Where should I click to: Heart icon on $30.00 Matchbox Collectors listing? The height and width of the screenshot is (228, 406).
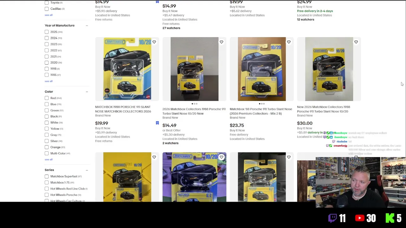tap(356, 42)
